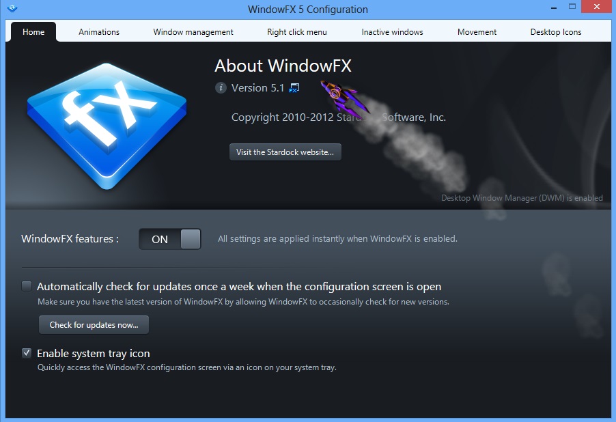Click the Make sure you have the latest version description

[243, 302]
